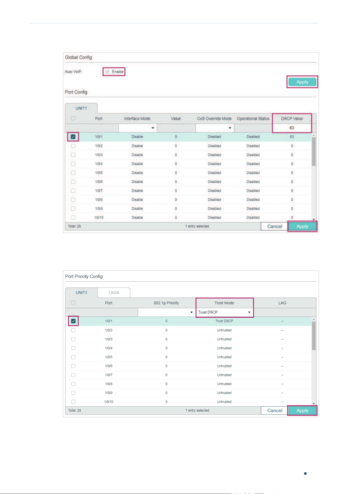Click 'Untrusted' cell in row 1/0/2
The height and width of the screenshot is (494, 349).
click(x=224, y=330)
